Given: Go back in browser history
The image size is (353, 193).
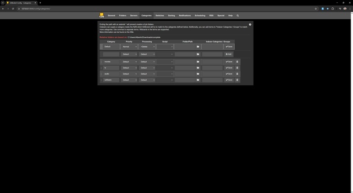Looking at the screenshot, I should click(3, 9).
